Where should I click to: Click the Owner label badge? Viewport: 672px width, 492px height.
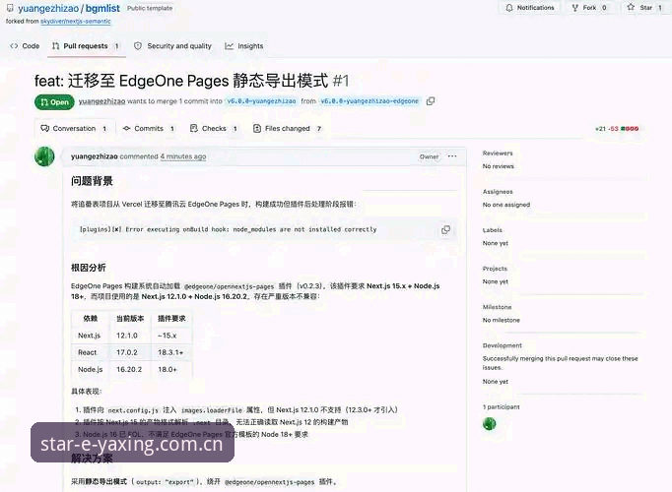click(429, 157)
